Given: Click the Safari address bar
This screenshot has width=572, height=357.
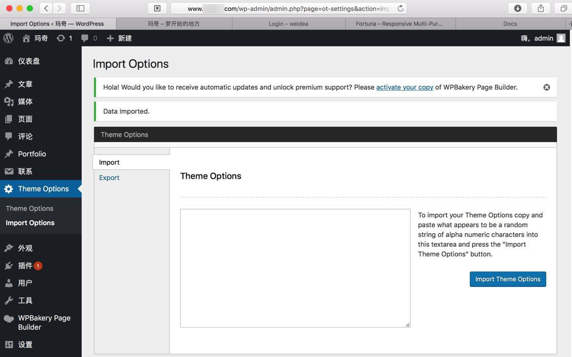Looking at the screenshot, I should click(x=289, y=8).
